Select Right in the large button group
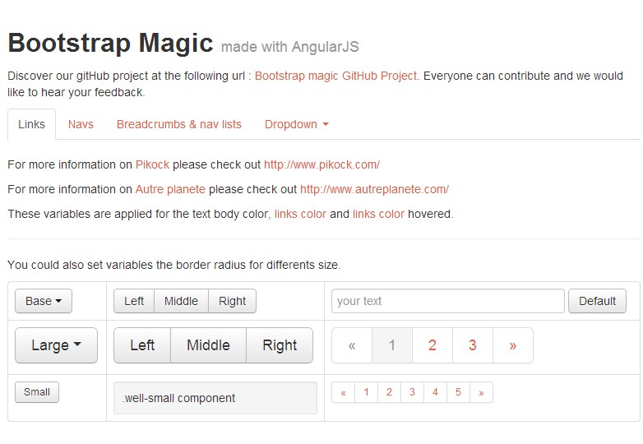This screenshot has width=643, height=444. [280, 345]
